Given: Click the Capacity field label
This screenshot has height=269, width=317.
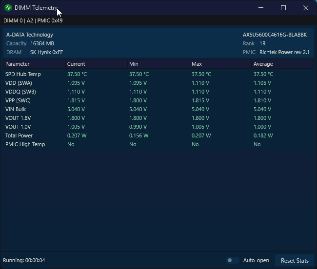Looking at the screenshot, I should pyautogui.click(x=17, y=44).
